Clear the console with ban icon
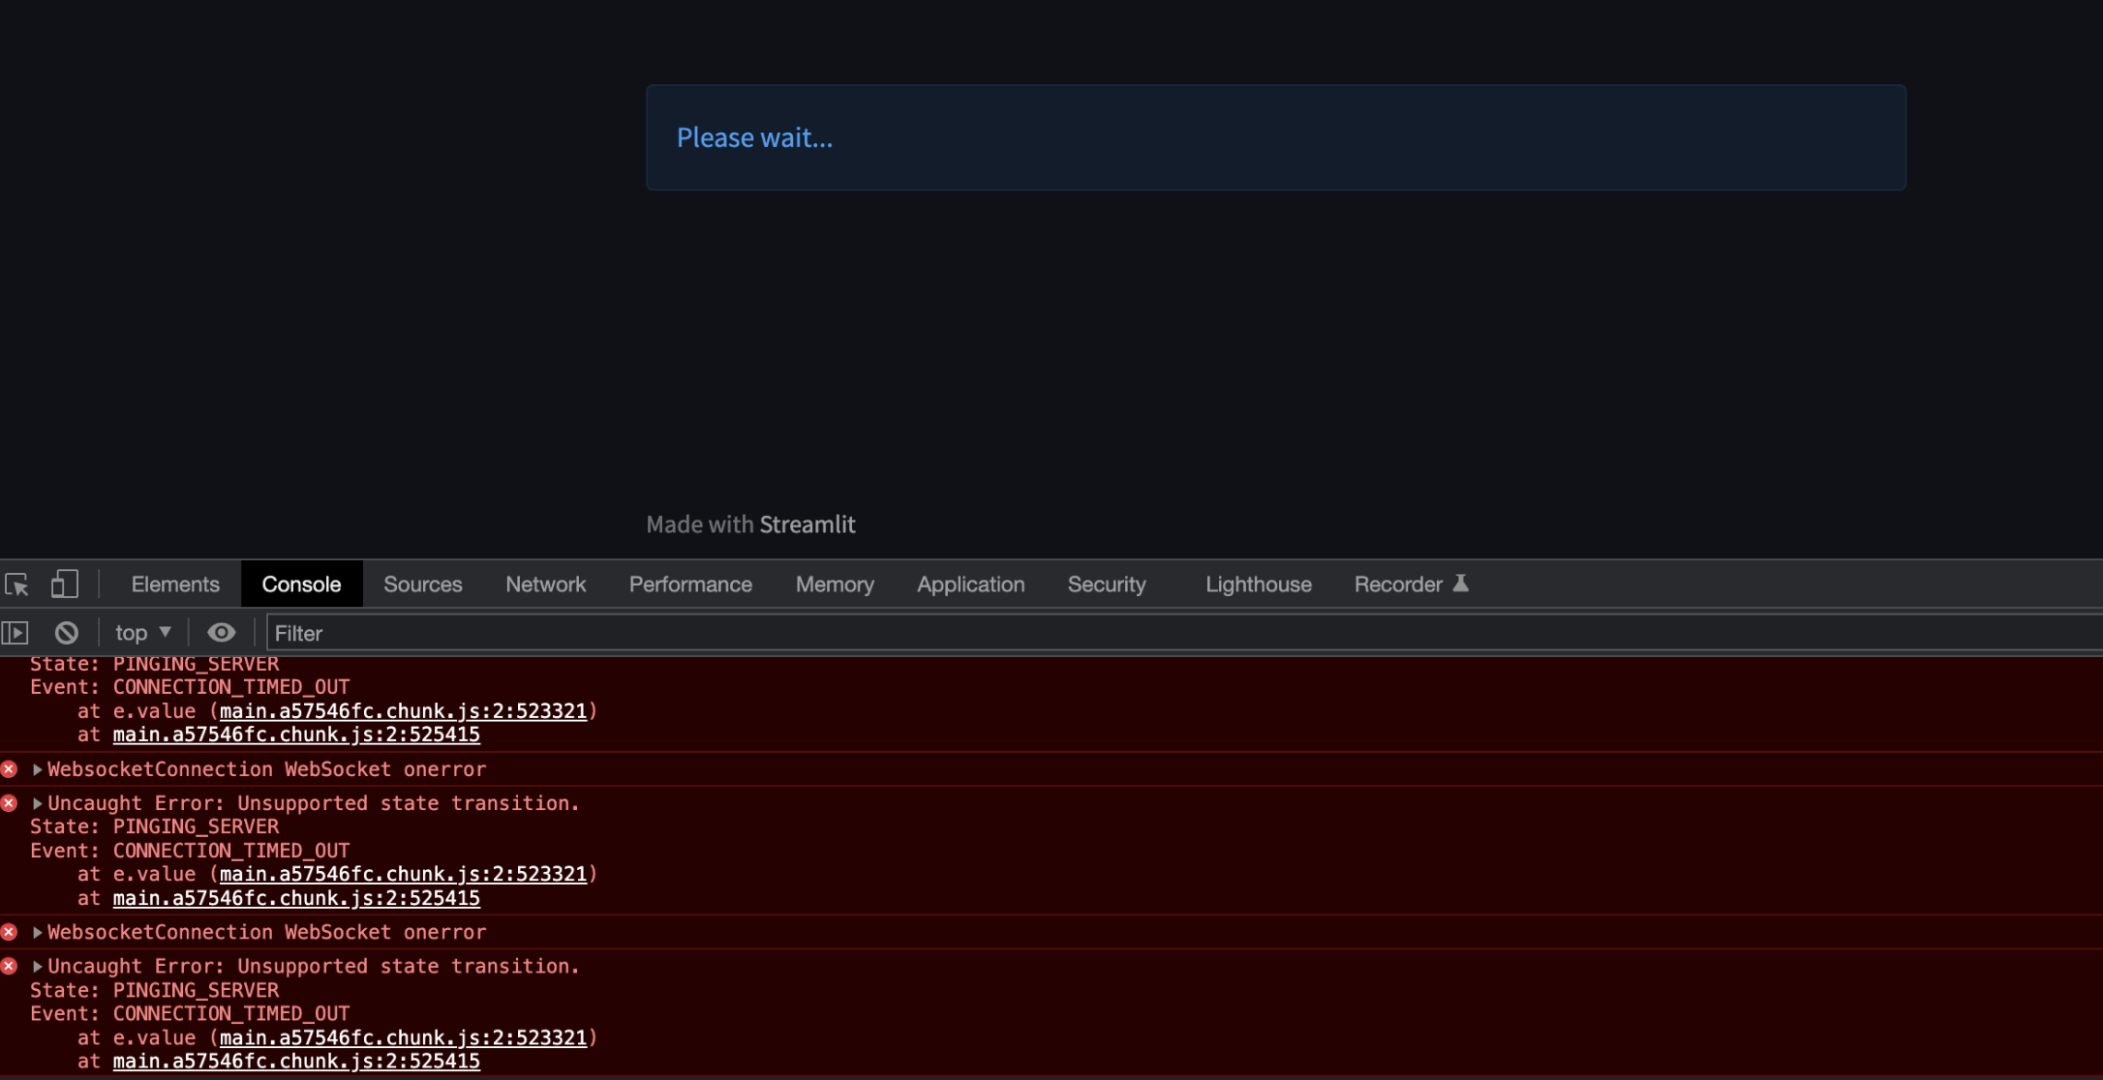Image resolution: width=2103 pixels, height=1080 pixels. [x=66, y=633]
